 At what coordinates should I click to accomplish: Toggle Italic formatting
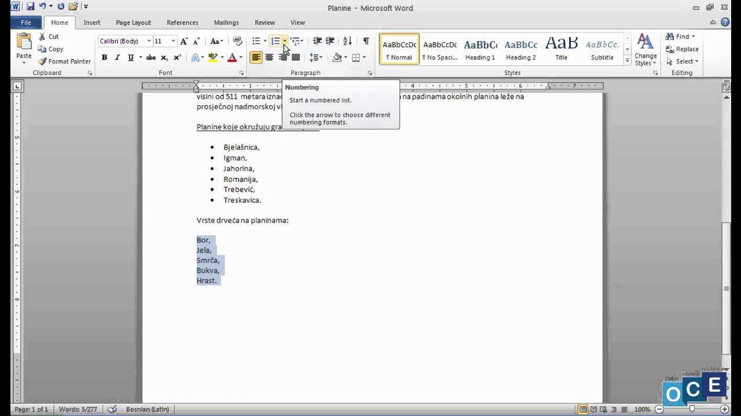pos(117,57)
